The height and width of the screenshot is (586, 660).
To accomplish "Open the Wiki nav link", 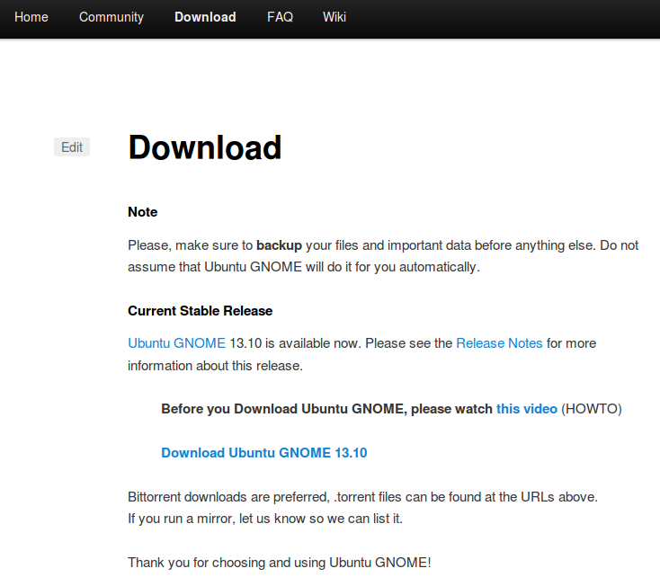I will [334, 17].
